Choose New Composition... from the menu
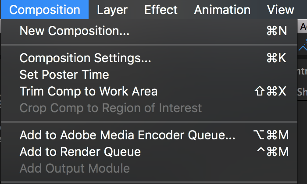This screenshot has height=184, width=307. click(x=75, y=31)
